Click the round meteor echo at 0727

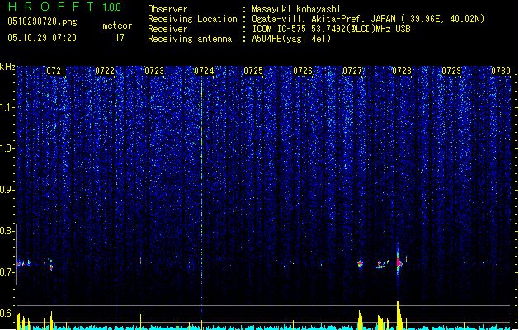[x=360, y=264]
